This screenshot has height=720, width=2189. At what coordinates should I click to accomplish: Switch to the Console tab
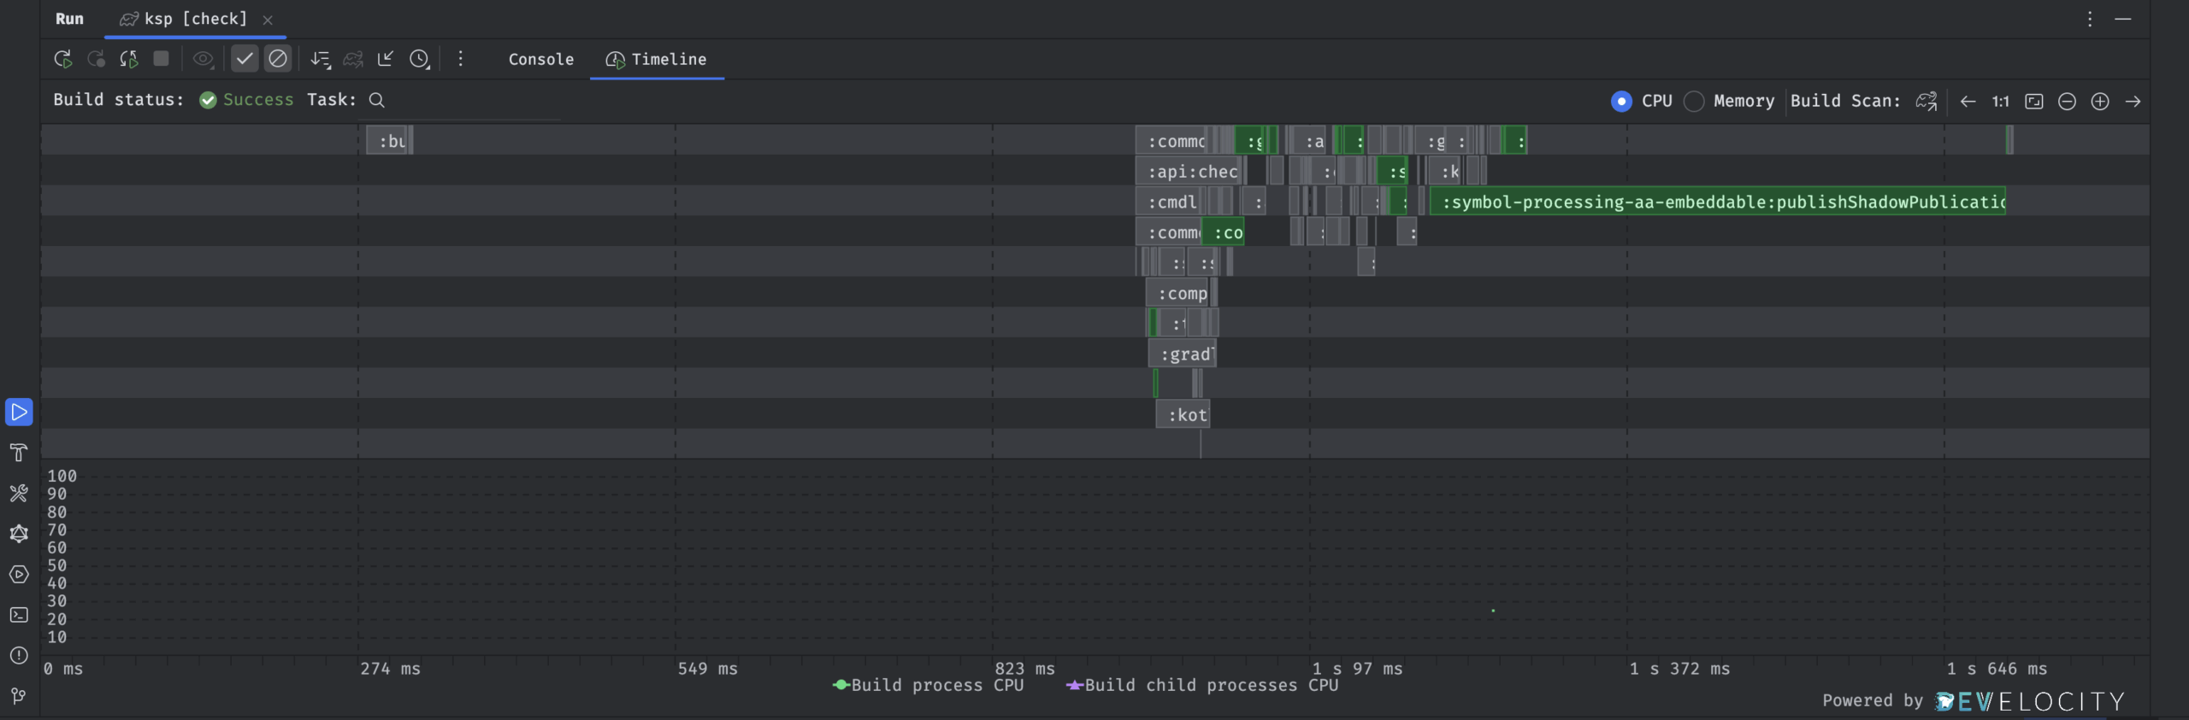[x=540, y=60]
